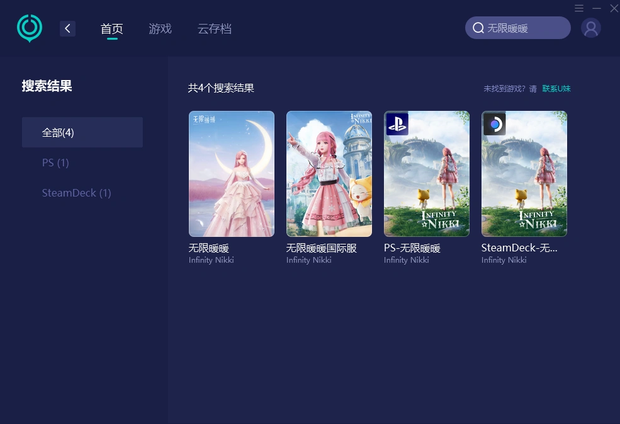The width and height of the screenshot is (620, 424).
Task: Click the clear icon inside the search box
Action: [x=560, y=28]
